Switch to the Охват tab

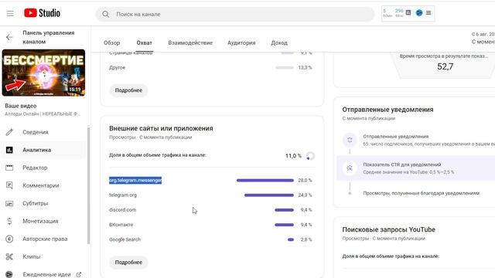click(x=145, y=43)
